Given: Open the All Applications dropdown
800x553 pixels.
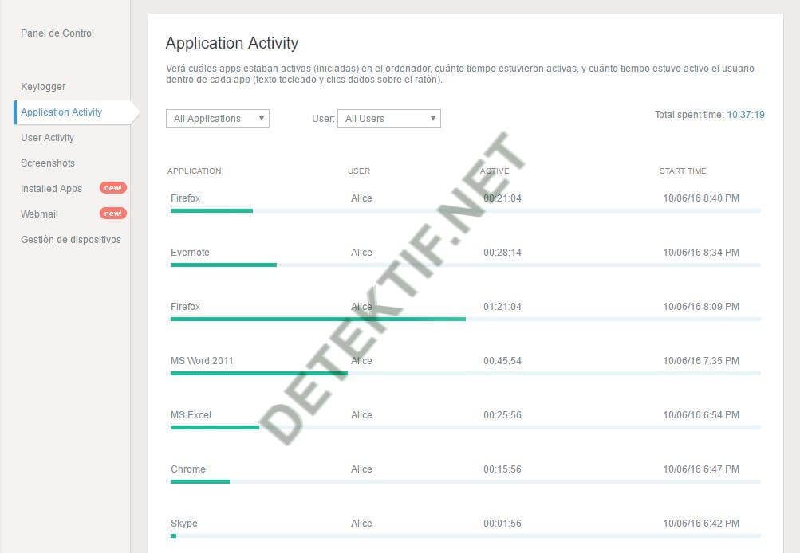Looking at the screenshot, I should click(218, 119).
